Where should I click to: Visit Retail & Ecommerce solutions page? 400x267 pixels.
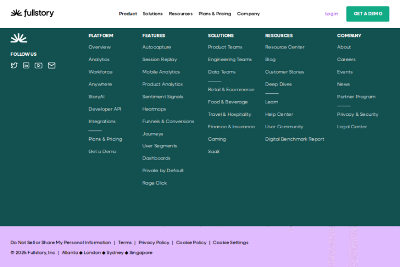pyautogui.click(x=231, y=90)
